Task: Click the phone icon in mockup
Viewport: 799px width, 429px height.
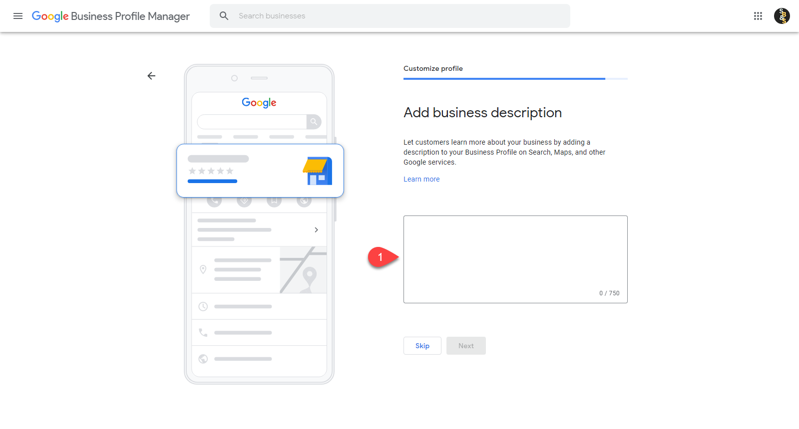Action: pos(203,332)
